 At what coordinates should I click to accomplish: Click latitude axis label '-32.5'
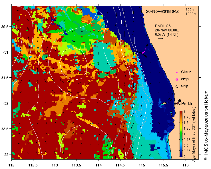tap(5, 129)
